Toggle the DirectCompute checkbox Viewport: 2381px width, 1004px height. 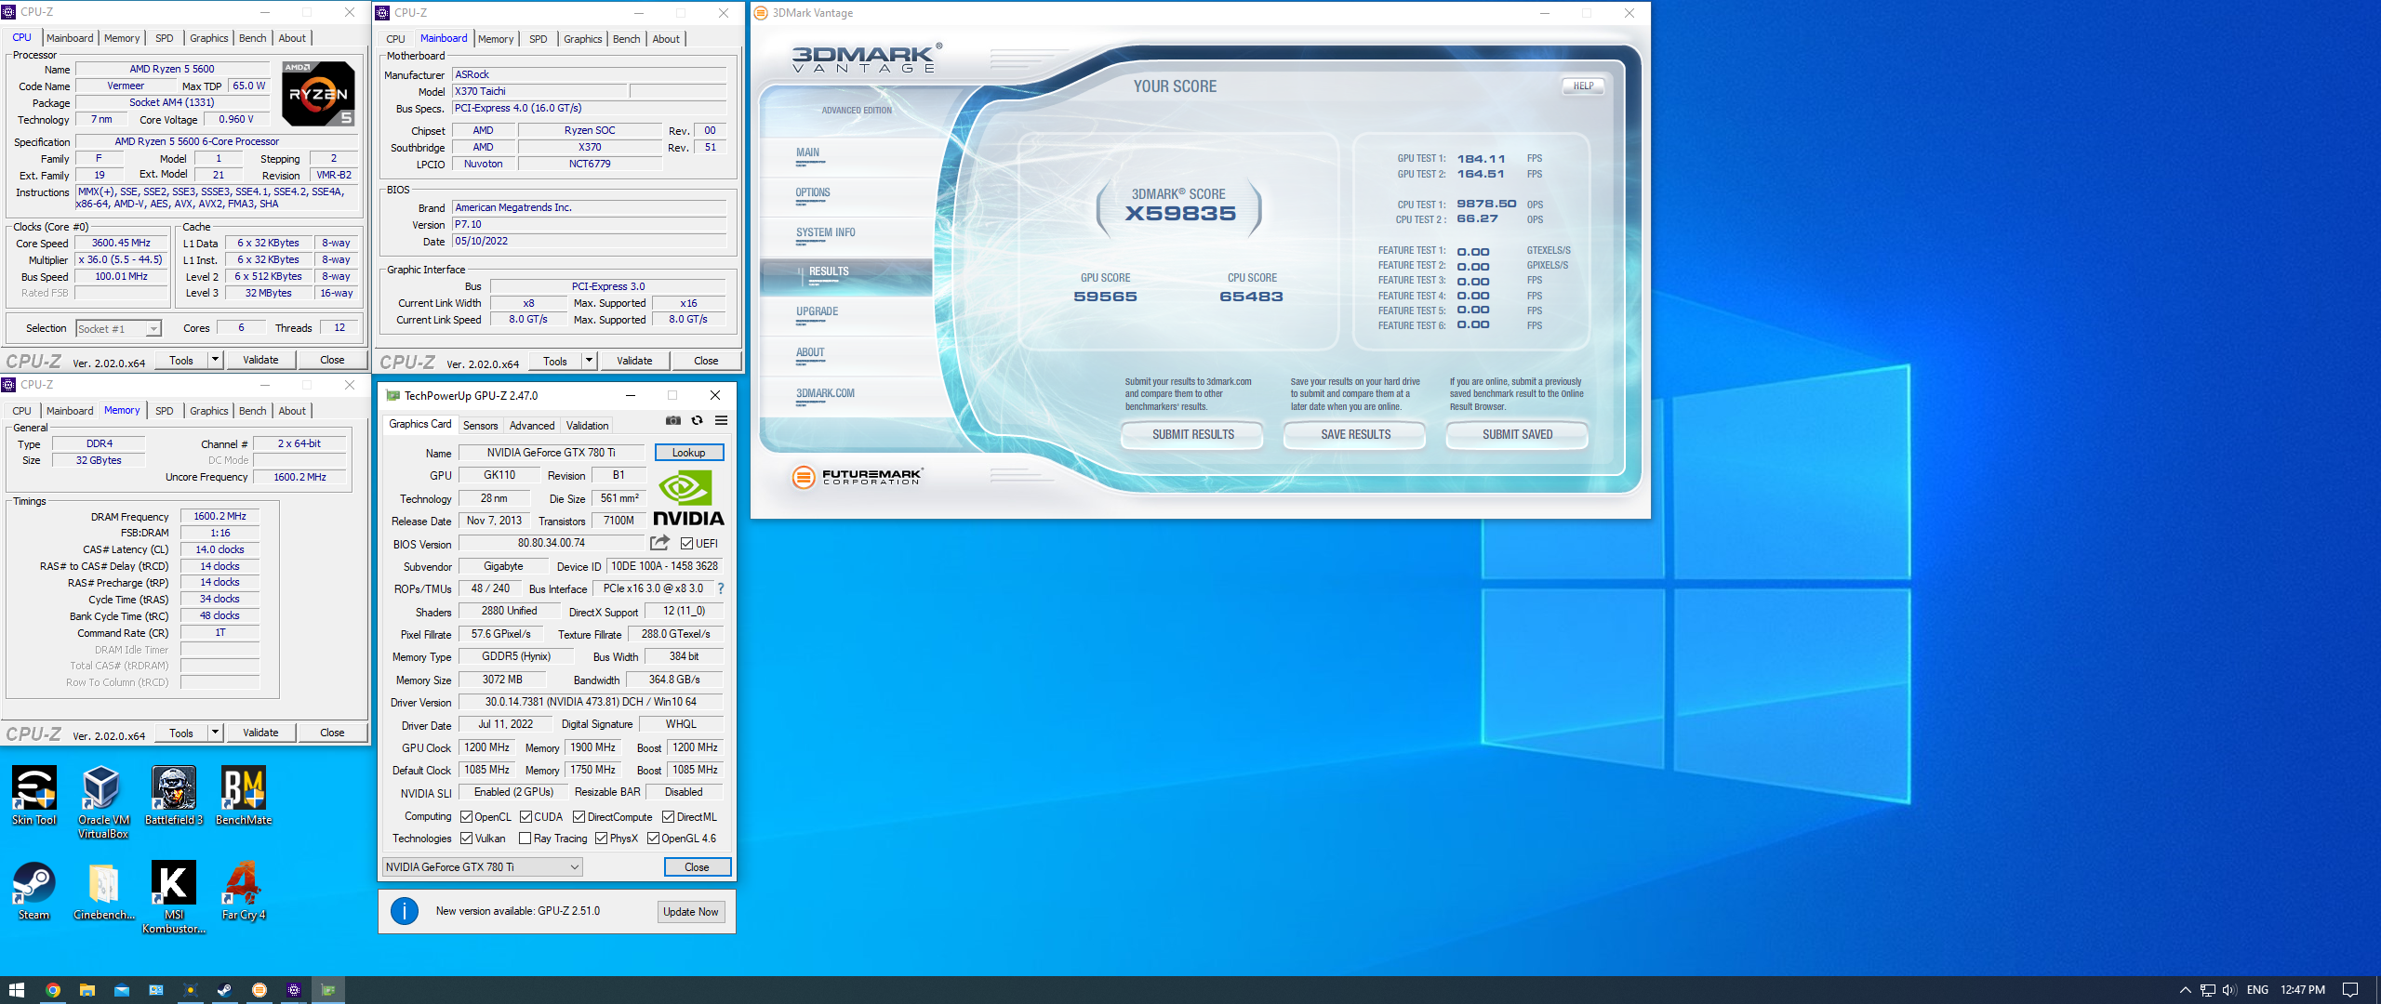(579, 817)
